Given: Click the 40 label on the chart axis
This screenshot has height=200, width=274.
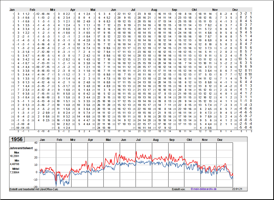Looking at the screenshot, I should tap(36, 143).
